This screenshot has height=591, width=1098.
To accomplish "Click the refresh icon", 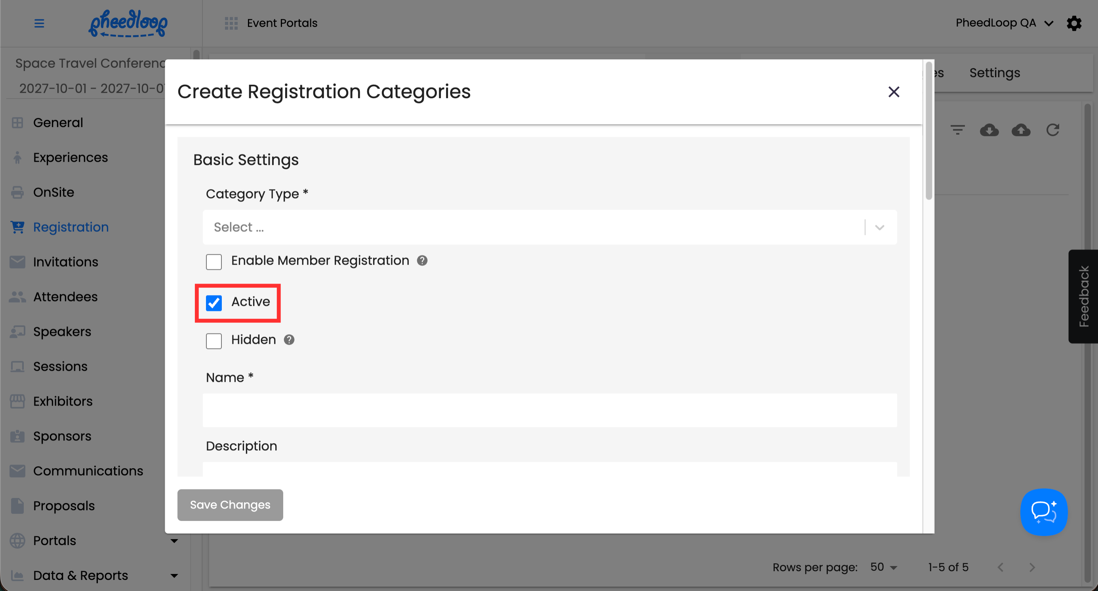I will [x=1053, y=130].
